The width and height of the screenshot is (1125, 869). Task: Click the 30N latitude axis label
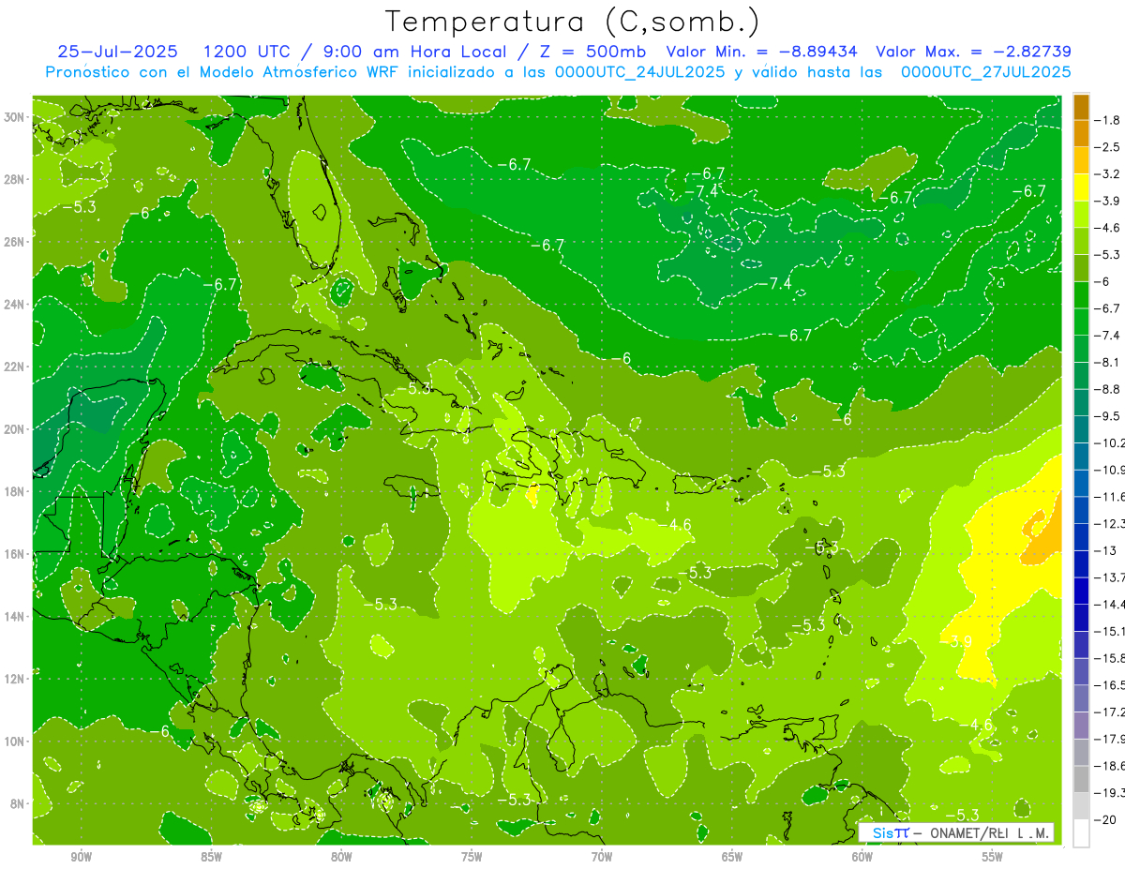pyautogui.click(x=16, y=117)
